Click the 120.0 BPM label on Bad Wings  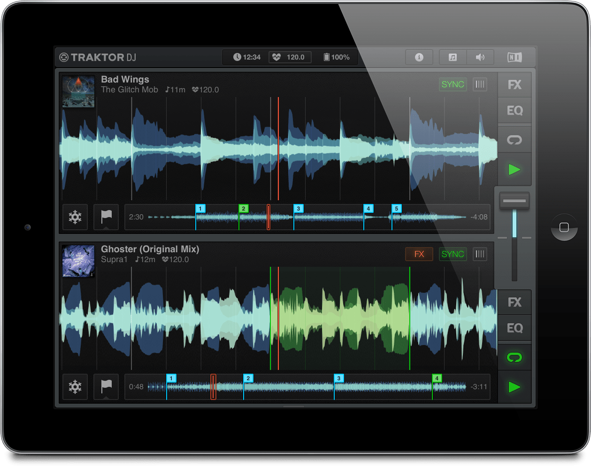[x=206, y=90]
